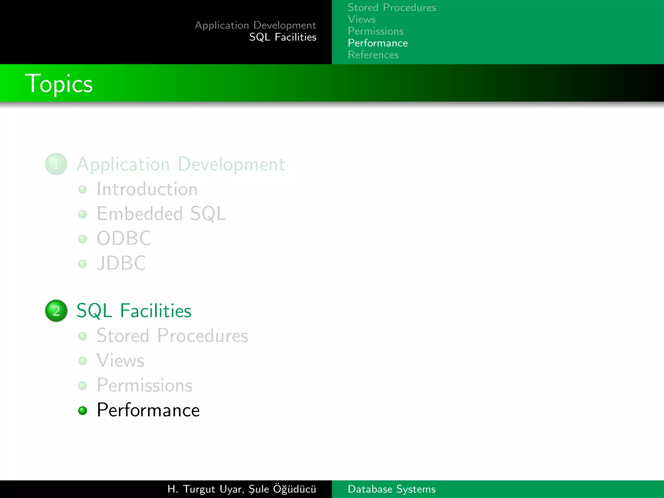The height and width of the screenshot is (498, 664).
Task: Open SQL Facilities in topics list
Action: coord(134,311)
